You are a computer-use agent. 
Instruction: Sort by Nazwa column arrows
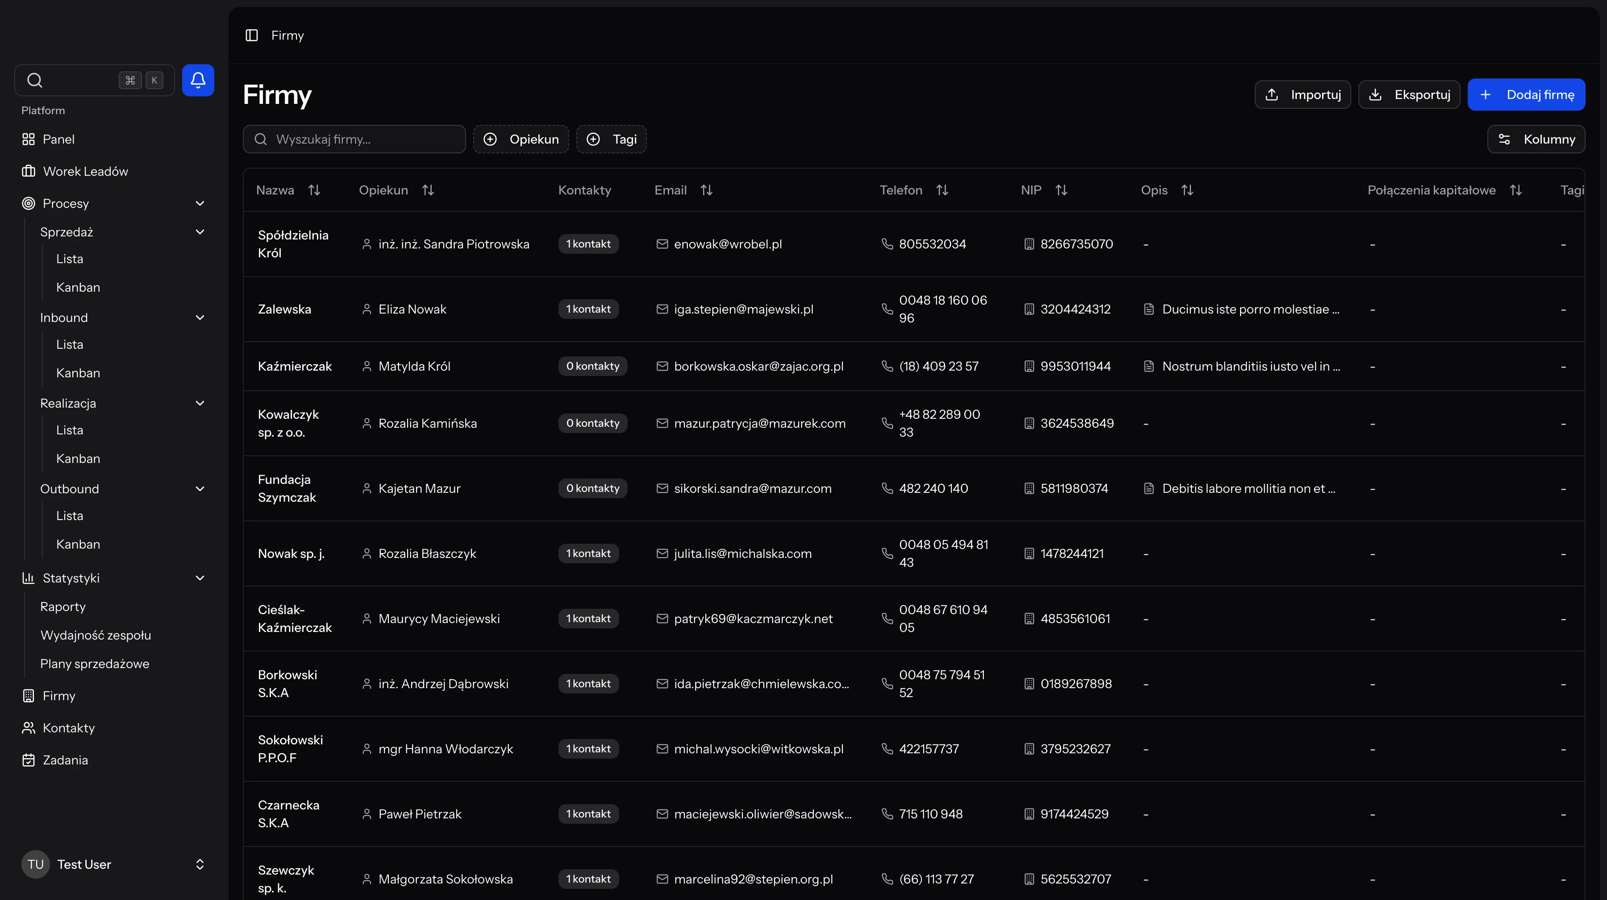click(314, 190)
